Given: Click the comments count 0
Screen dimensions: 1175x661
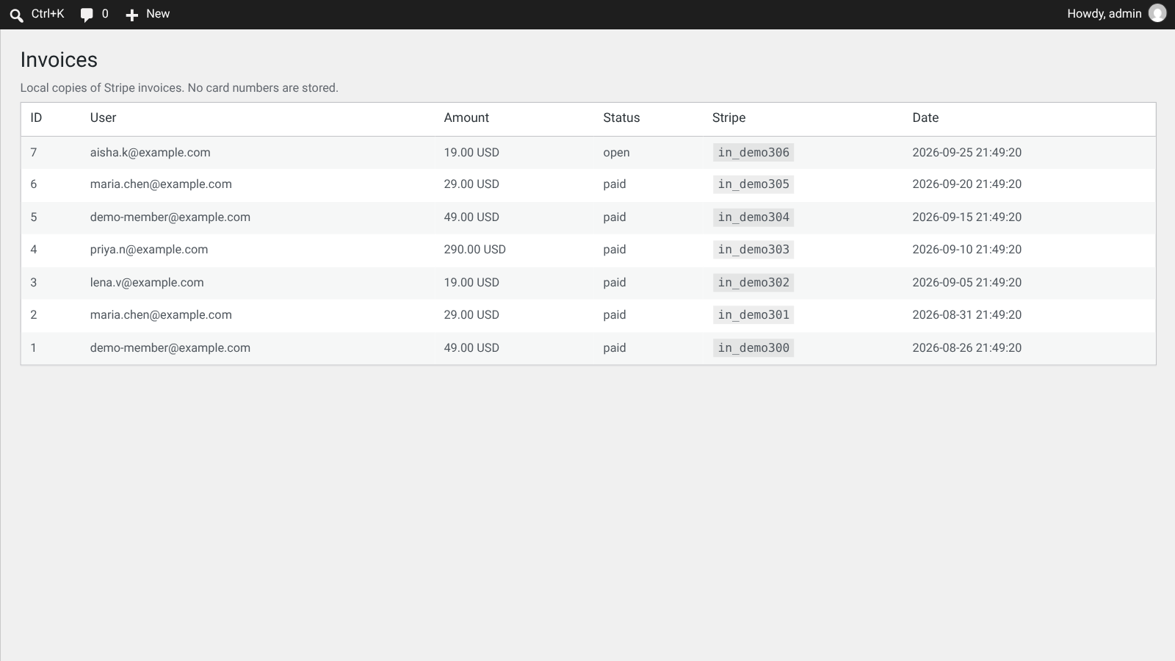Looking at the screenshot, I should [105, 14].
